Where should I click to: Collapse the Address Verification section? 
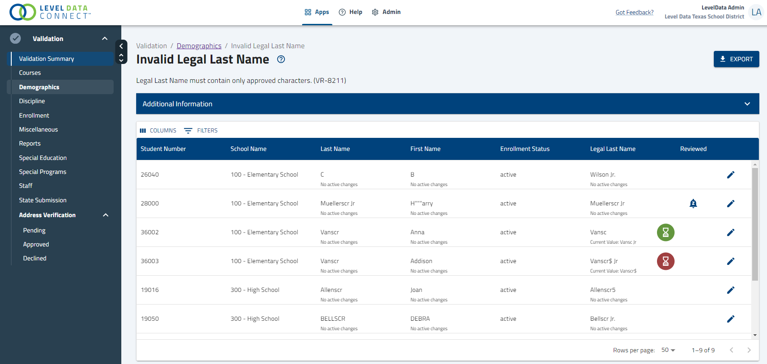click(x=106, y=215)
